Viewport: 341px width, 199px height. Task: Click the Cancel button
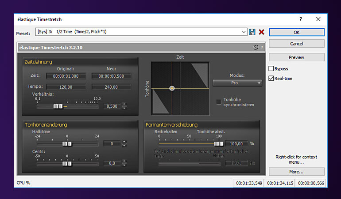coord(296,44)
